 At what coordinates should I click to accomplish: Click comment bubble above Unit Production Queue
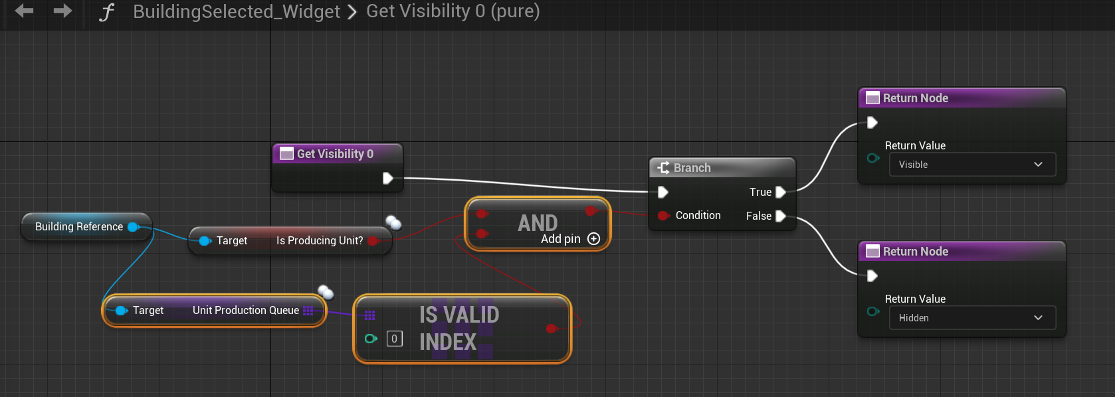[326, 292]
